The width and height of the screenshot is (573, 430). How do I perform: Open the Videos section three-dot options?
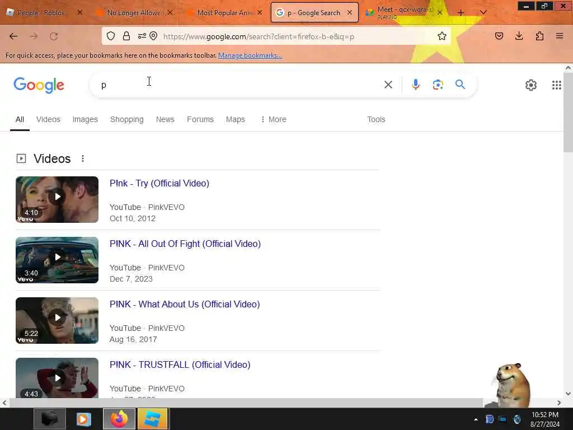click(x=83, y=158)
